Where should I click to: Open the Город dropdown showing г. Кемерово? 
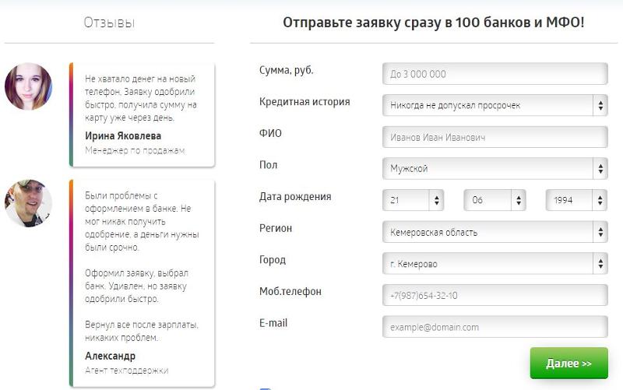coord(495,264)
